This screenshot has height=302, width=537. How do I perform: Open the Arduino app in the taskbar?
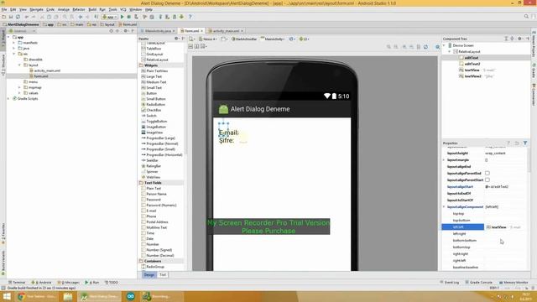131,296
